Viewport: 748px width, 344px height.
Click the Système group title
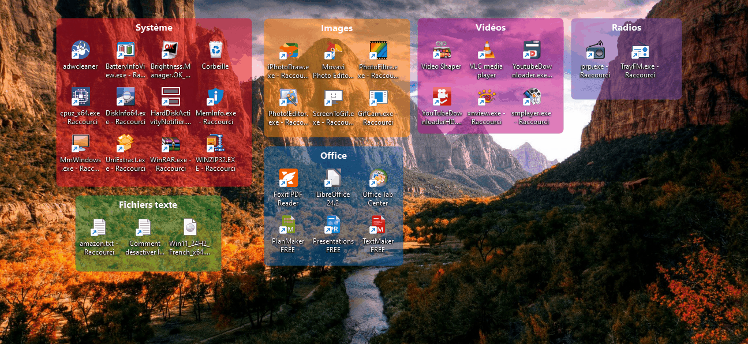pos(154,28)
